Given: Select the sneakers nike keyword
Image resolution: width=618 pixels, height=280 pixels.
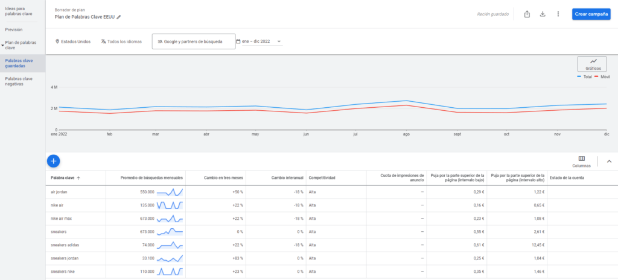Looking at the screenshot, I should pyautogui.click(x=63, y=272).
